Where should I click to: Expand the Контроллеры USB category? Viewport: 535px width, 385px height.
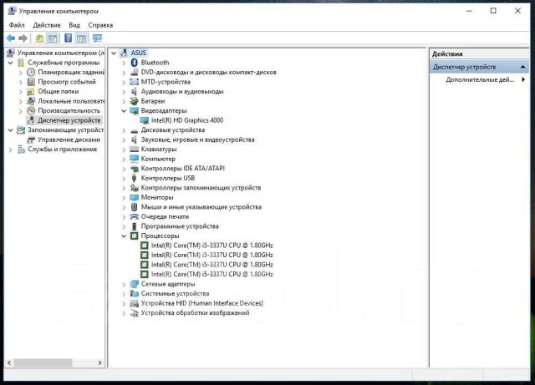(124, 178)
